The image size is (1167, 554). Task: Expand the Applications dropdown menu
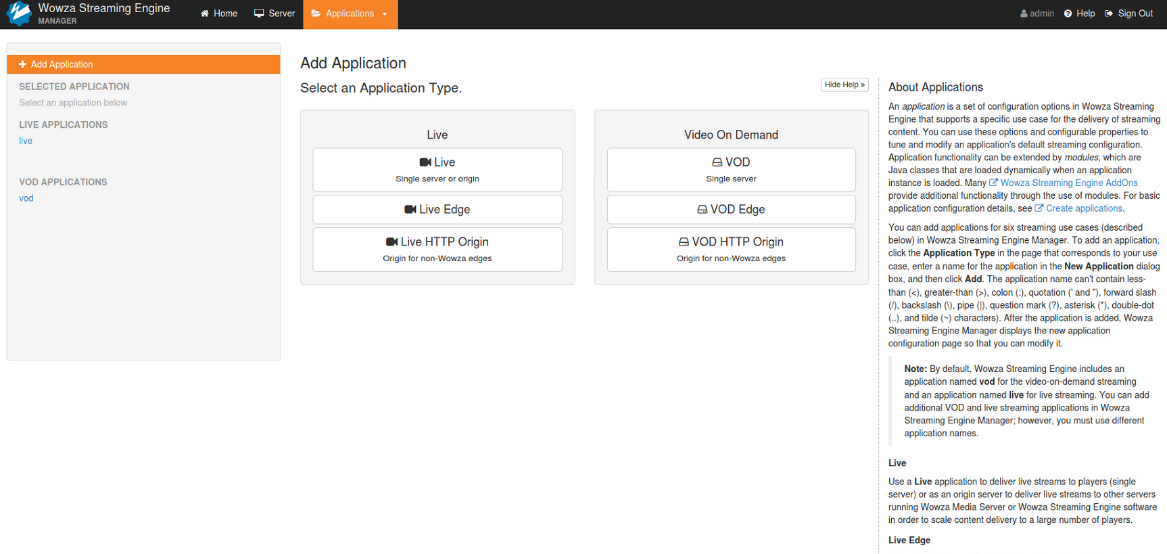click(x=350, y=14)
